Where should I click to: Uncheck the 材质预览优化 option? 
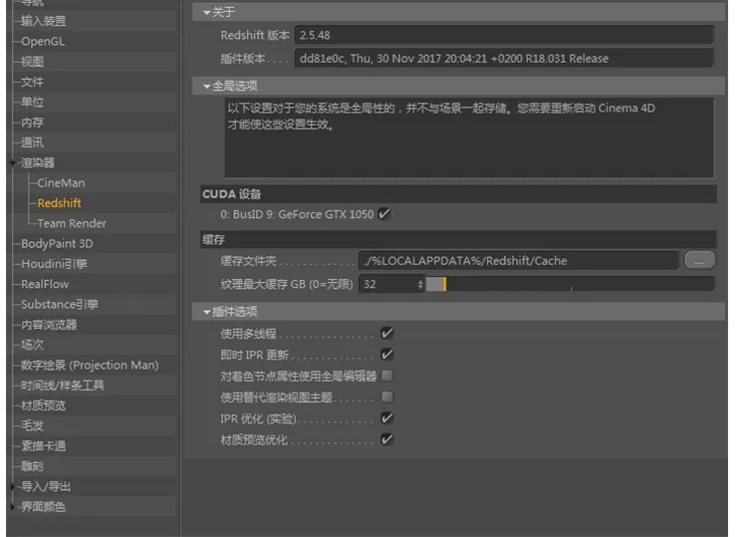point(387,439)
